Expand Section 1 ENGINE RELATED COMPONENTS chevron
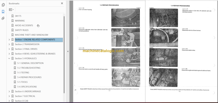Screen dimensions: 218x103 pos(9,40)
